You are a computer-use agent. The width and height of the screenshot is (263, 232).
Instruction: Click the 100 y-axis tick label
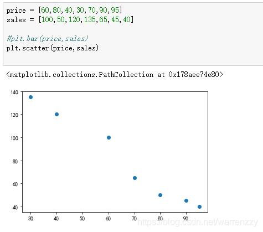14,138
